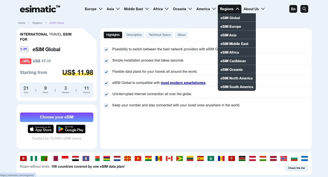Viewport: 328px width, 177px height.
Task: Open the most modern smartphones link
Action: (x=183, y=83)
